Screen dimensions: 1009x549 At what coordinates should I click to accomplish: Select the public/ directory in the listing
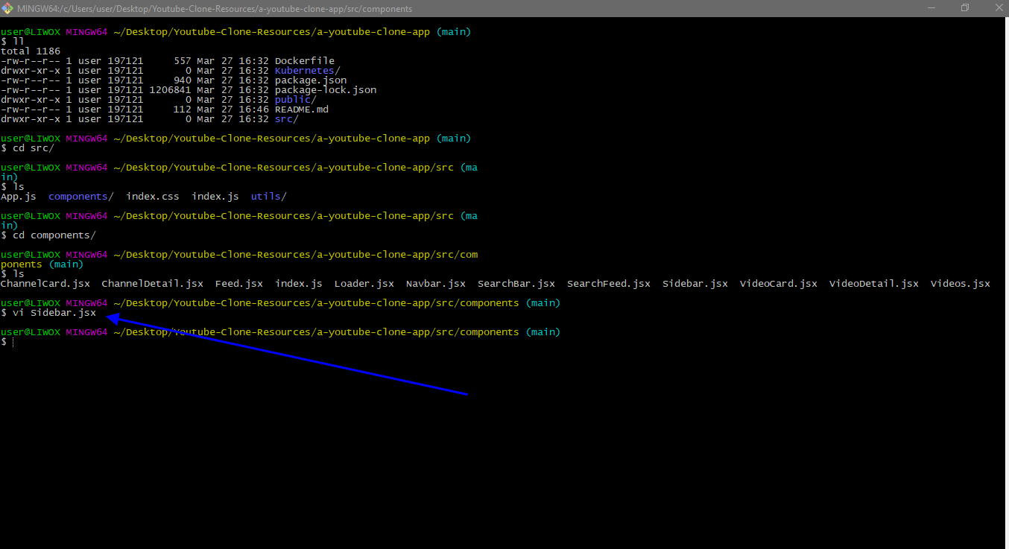click(295, 100)
